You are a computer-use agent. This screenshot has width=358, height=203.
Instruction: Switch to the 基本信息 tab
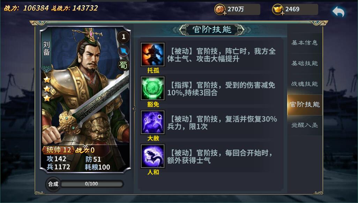(305, 43)
